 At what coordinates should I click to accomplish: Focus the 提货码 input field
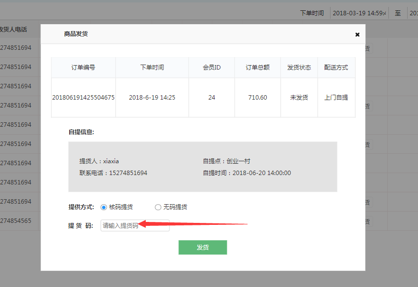[135, 225]
